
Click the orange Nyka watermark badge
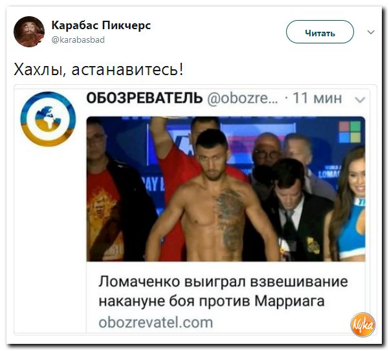362,324
